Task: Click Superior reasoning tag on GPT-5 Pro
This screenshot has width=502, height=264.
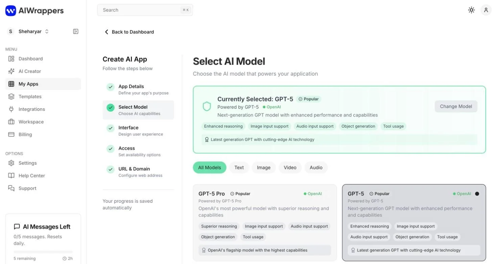Action: tap(219, 226)
